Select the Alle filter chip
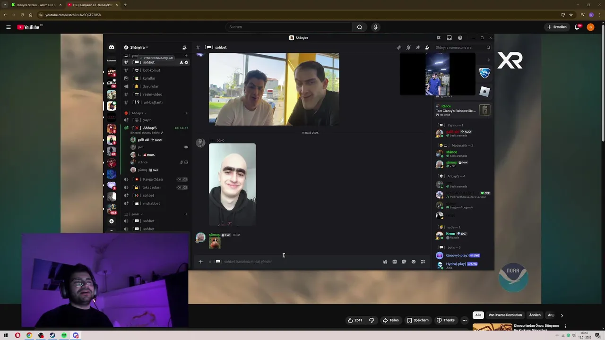The height and width of the screenshot is (340, 605). (x=478, y=315)
